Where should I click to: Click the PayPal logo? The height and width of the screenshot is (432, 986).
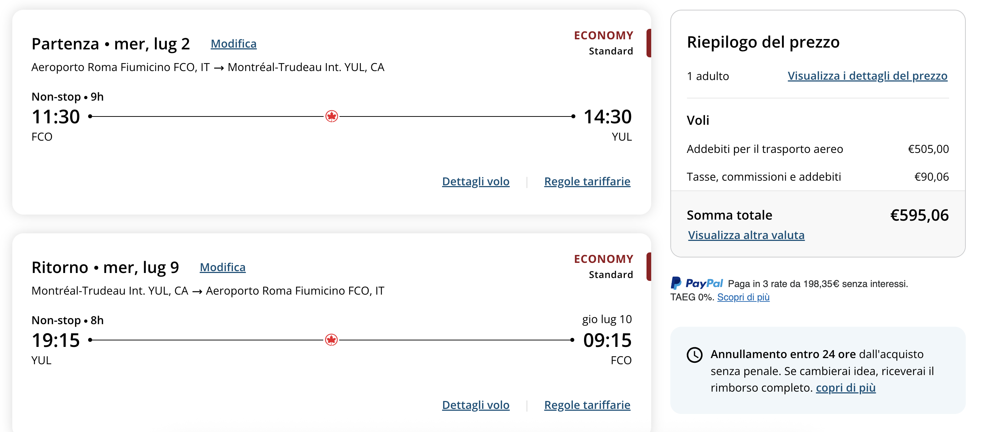pyautogui.click(x=696, y=283)
